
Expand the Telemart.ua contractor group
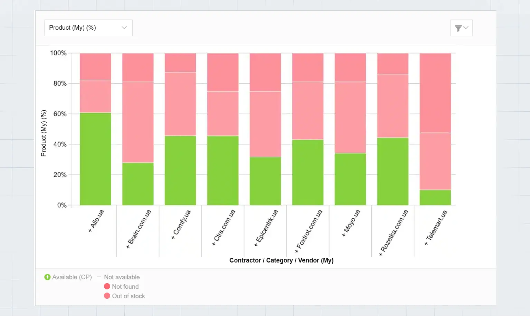tap(425, 244)
